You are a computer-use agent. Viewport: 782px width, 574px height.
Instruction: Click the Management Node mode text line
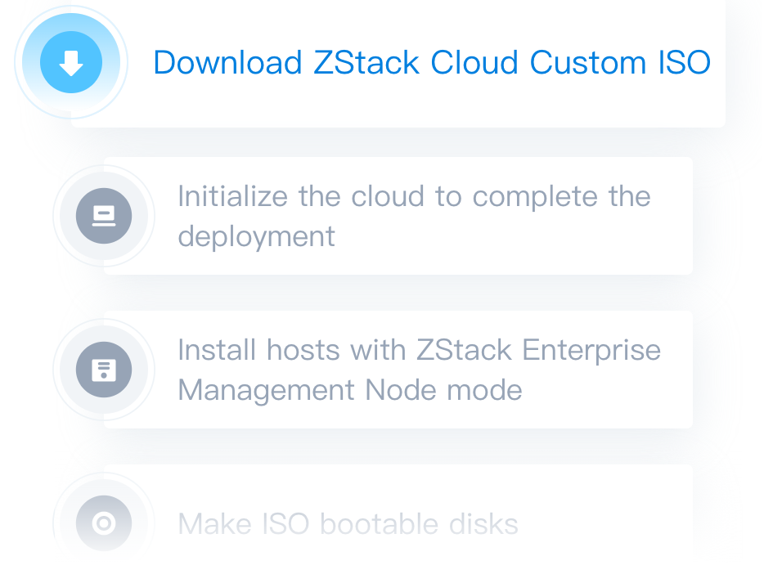(x=350, y=390)
